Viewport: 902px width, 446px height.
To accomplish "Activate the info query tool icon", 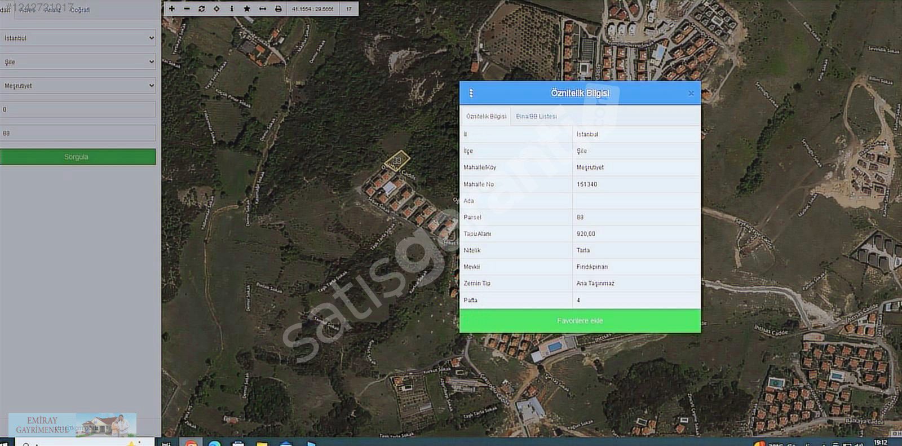I will click(232, 9).
